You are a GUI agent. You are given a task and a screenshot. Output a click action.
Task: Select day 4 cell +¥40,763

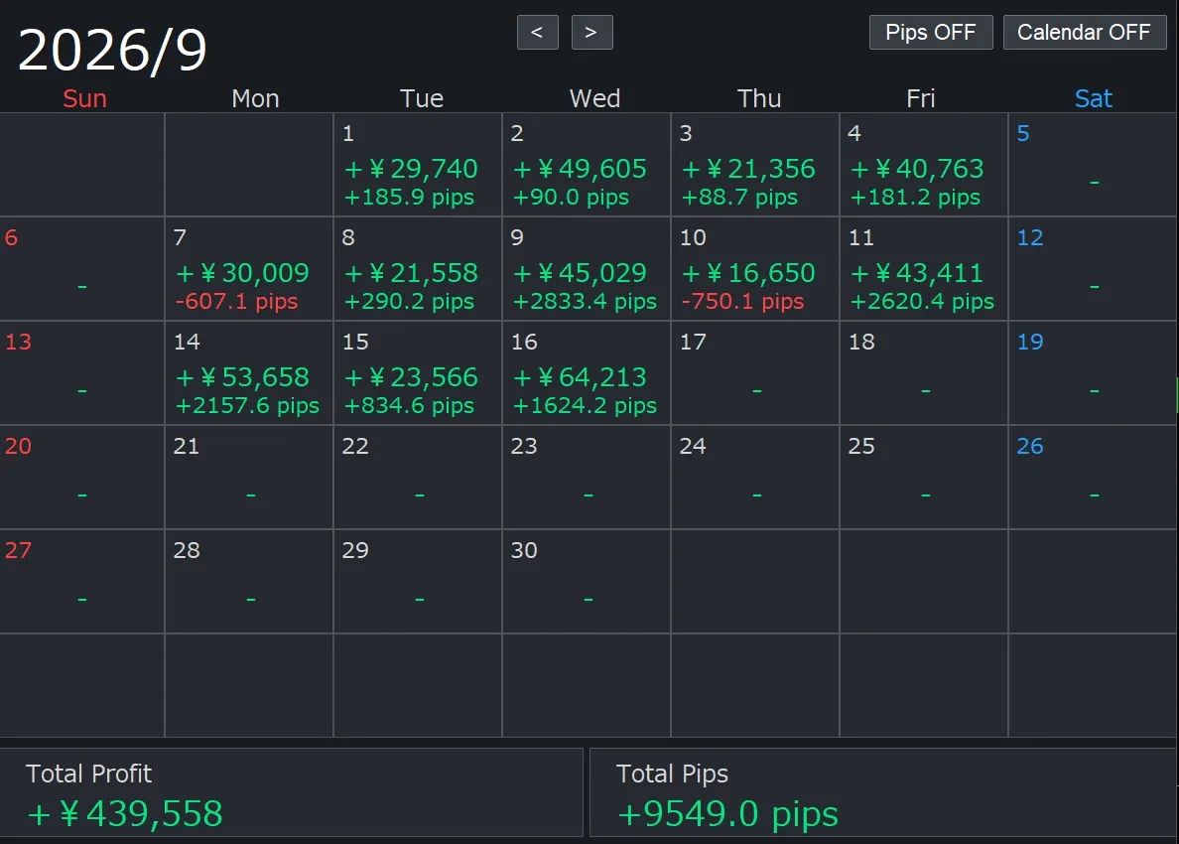click(x=923, y=165)
